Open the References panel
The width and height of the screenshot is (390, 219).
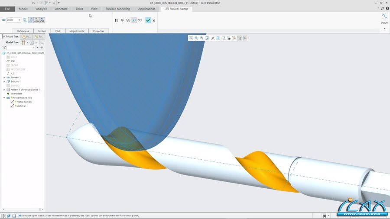(23, 31)
